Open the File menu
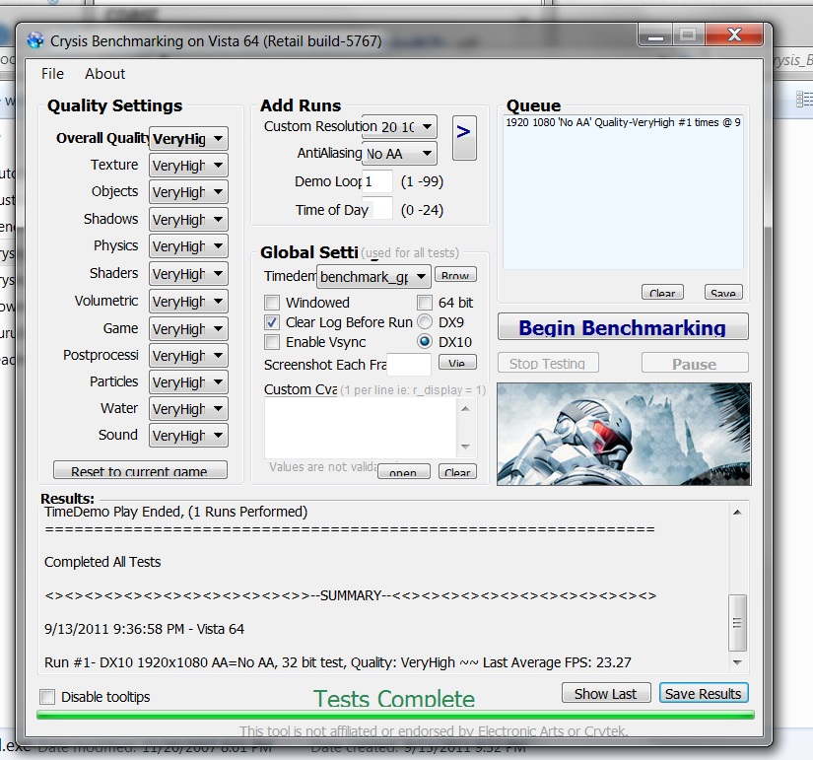The image size is (813, 760). [x=52, y=74]
